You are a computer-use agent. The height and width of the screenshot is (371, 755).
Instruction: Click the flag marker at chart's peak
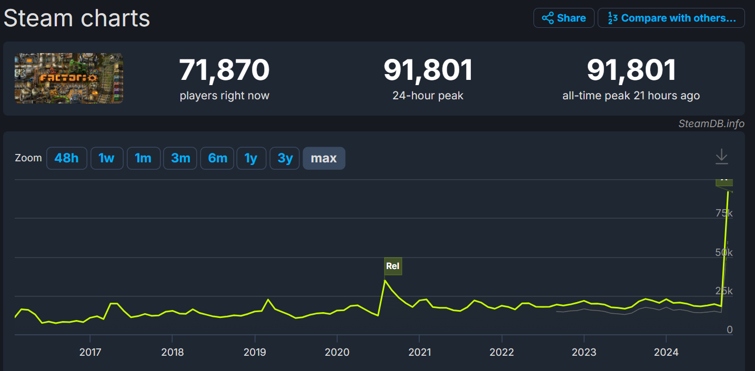(x=724, y=182)
